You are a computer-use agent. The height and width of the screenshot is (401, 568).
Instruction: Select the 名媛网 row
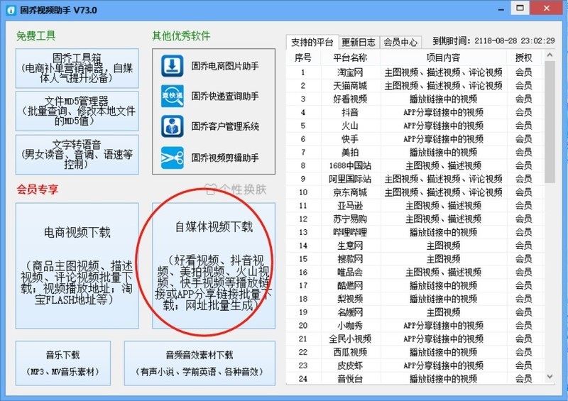click(x=415, y=312)
